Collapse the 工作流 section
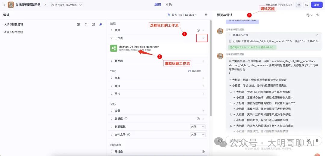This screenshot has width=325, height=156. (x=112, y=38)
